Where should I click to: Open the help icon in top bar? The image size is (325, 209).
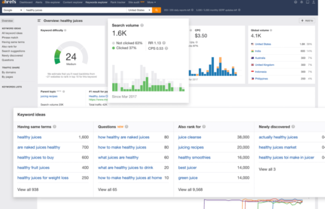(x=296, y=2)
